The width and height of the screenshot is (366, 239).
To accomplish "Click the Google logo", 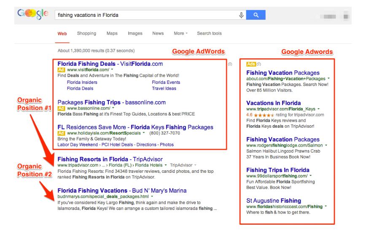I will point(33,14).
